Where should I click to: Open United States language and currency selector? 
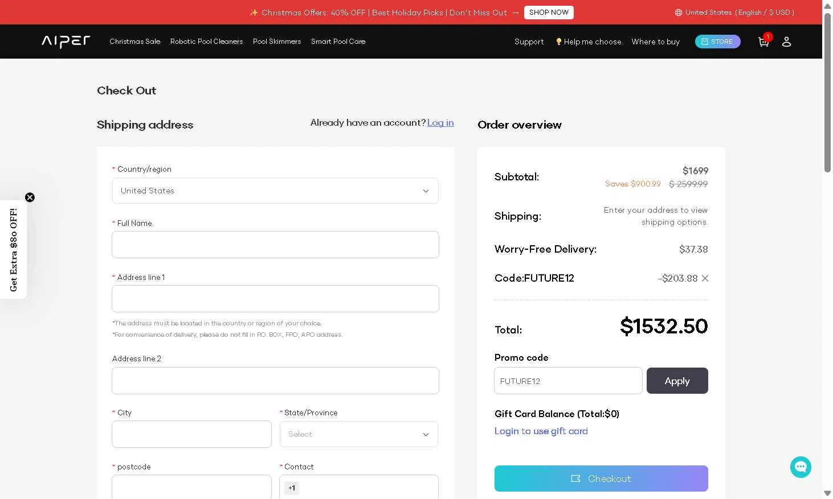click(734, 13)
